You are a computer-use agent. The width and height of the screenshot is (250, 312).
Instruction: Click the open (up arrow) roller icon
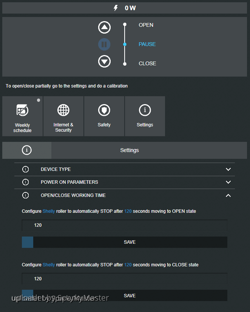[x=104, y=27]
